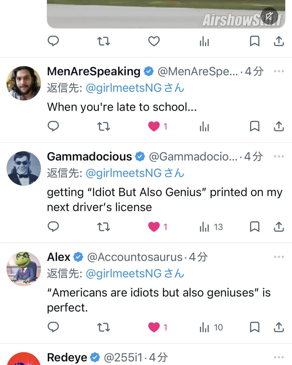Screen dimensions: 292x365
Task: Open Redeye's profile name
Action: (x=67, y=357)
